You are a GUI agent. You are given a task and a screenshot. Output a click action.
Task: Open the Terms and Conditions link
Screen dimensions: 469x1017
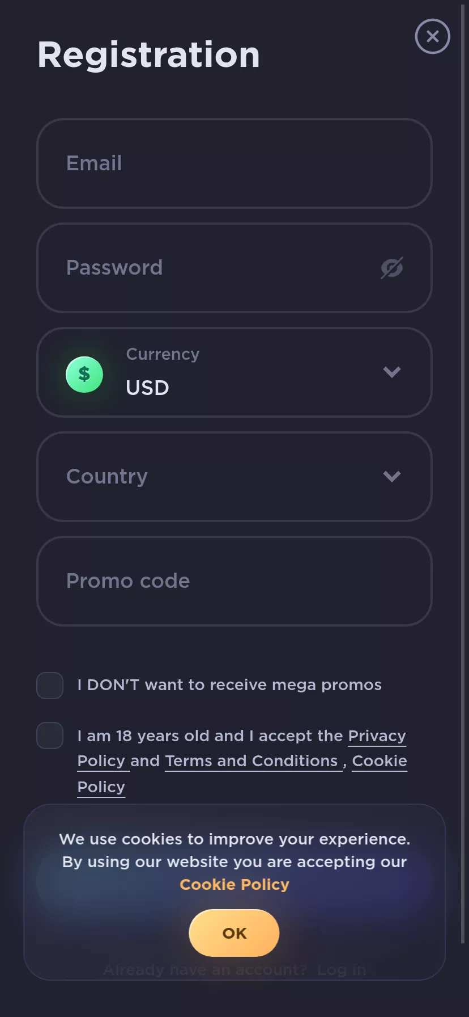click(x=251, y=761)
